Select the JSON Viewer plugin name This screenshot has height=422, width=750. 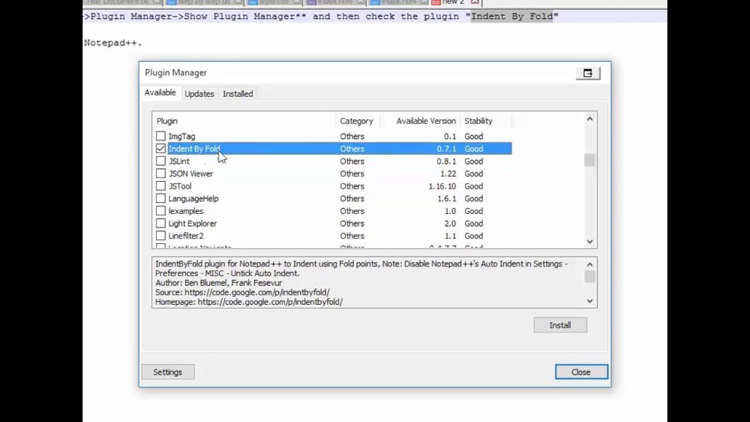tap(190, 173)
